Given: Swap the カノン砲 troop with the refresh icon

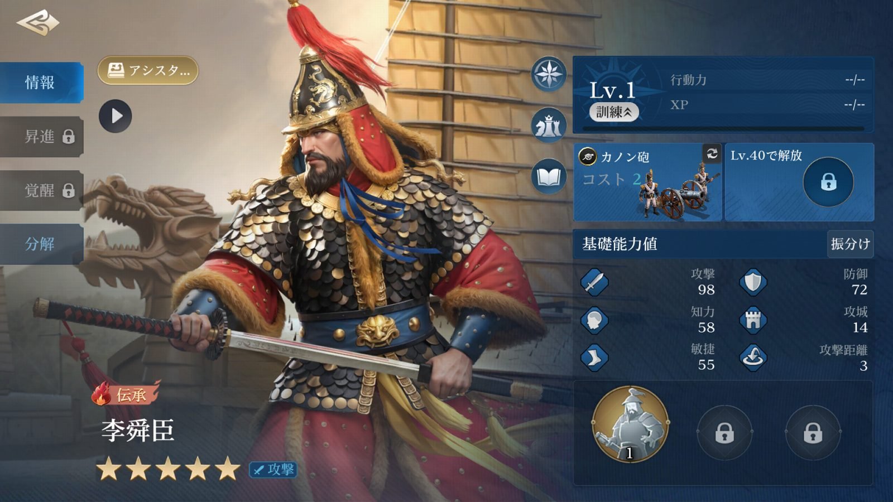Looking at the screenshot, I should (712, 153).
